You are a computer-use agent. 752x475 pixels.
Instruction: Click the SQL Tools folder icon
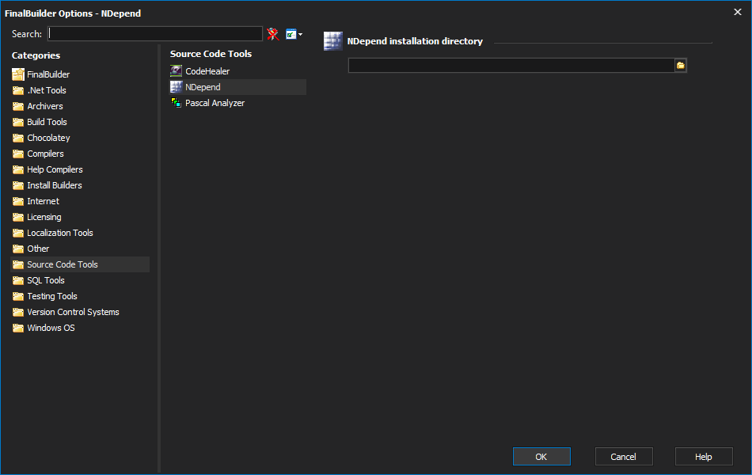point(18,280)
